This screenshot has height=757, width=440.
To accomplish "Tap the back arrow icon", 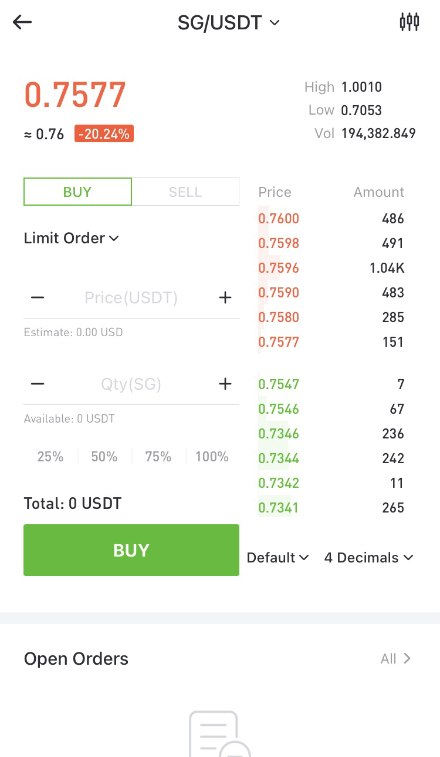I will click(x=22, y=22).
